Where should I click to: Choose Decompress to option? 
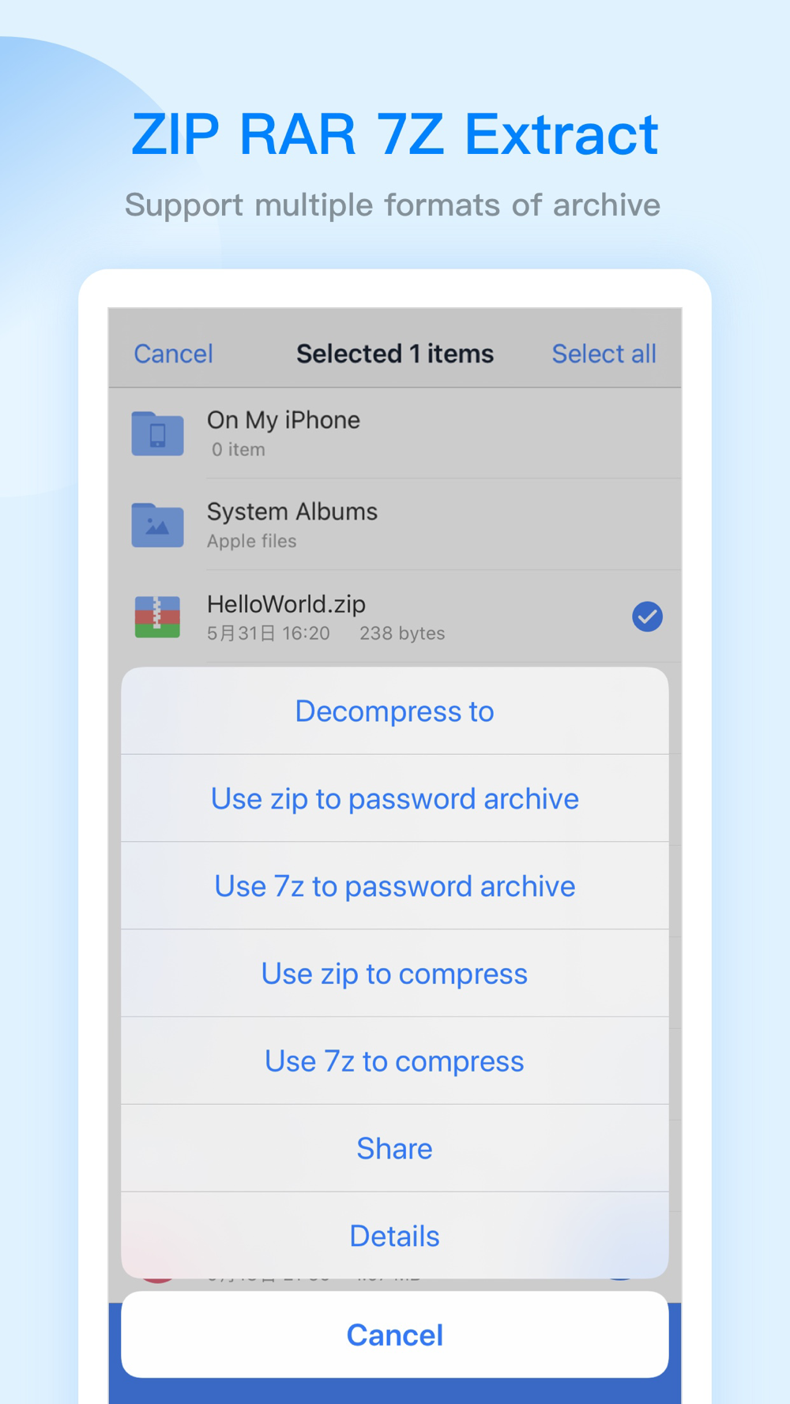tap(395, 711)
